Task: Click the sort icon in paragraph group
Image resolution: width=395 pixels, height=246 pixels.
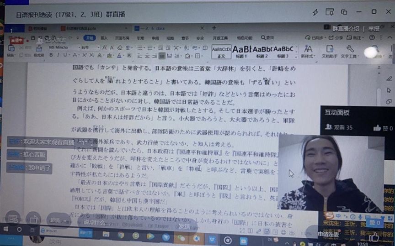Action: 186,48
